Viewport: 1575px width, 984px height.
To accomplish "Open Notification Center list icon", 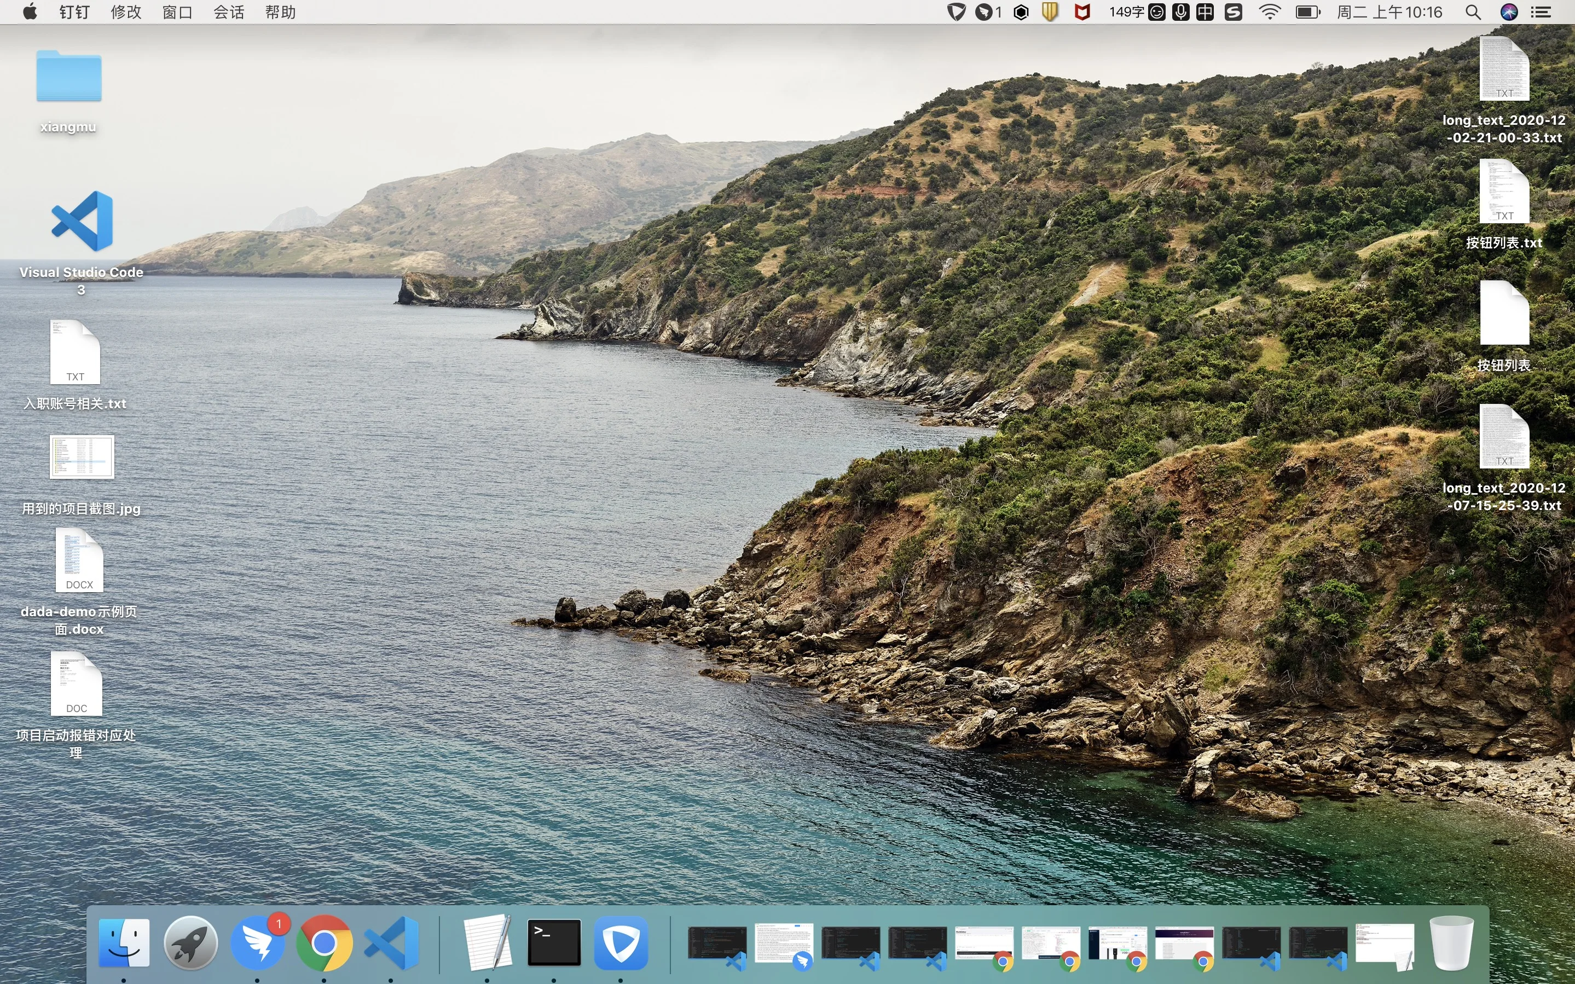I will tap(1541, 13).
